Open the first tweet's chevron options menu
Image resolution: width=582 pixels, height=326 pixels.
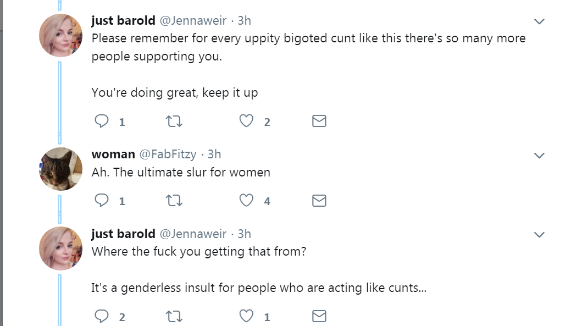pos(539,22)
